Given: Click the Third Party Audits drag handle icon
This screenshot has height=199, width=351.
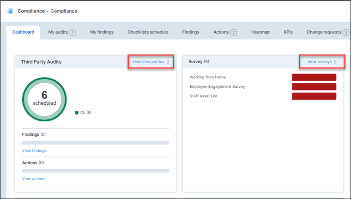Looking at the screenshot, I should [x=168, y=62].
